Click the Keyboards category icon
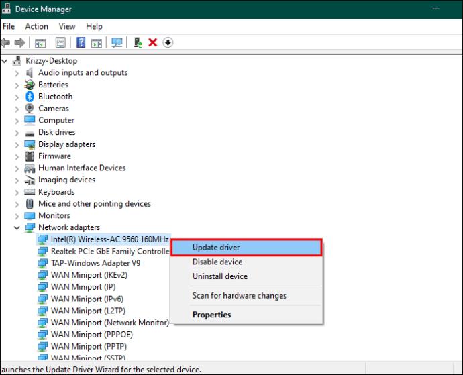The height and width of the screenshot is (375, 463). (x=30, y=192)
